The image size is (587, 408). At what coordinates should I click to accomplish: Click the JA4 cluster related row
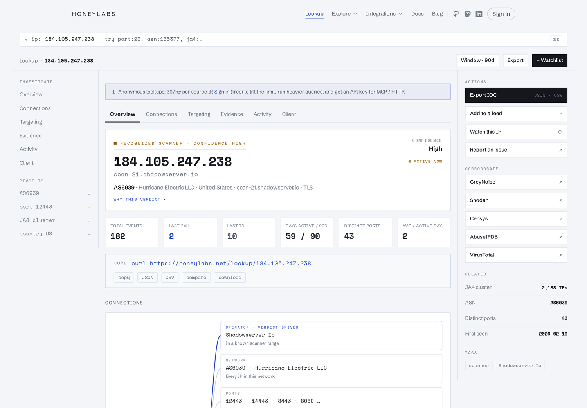point(516,287)
